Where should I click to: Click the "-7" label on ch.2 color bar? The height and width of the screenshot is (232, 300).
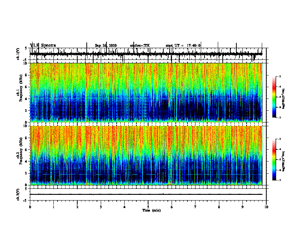coord(280,180)
